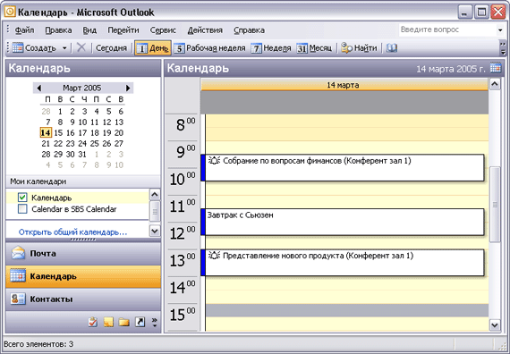Switch to Неделя view
Screen dimensions: 510x354
(272, 48)
